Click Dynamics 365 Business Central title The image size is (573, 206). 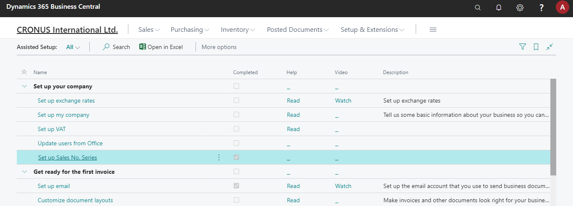pos(53,7)
